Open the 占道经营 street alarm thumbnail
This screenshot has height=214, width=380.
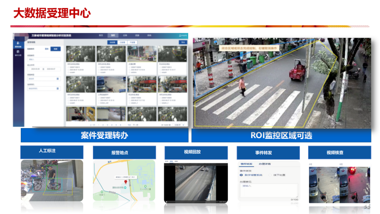click(142, 54)
